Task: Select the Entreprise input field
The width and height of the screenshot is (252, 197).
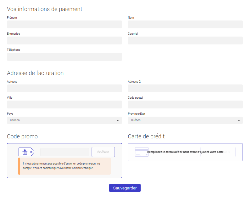Action: pos(64,40)
